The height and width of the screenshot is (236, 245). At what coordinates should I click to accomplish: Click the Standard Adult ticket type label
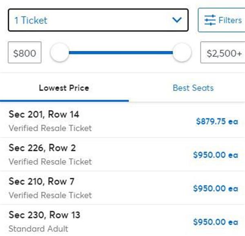38,229
